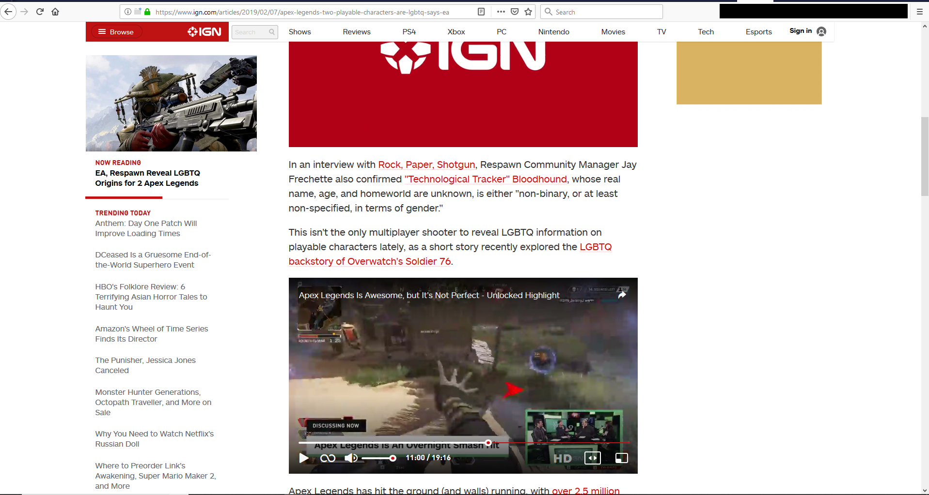Click the red IGN banner image
Image resolution: width=929 pixels, height=495 pixels.
[463, 94]
